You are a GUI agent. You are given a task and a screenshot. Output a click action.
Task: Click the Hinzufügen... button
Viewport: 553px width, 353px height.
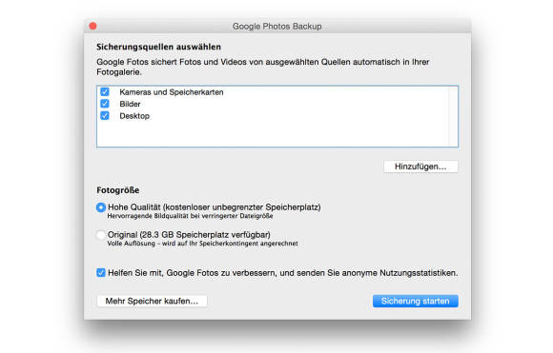[x=420, y=167]
